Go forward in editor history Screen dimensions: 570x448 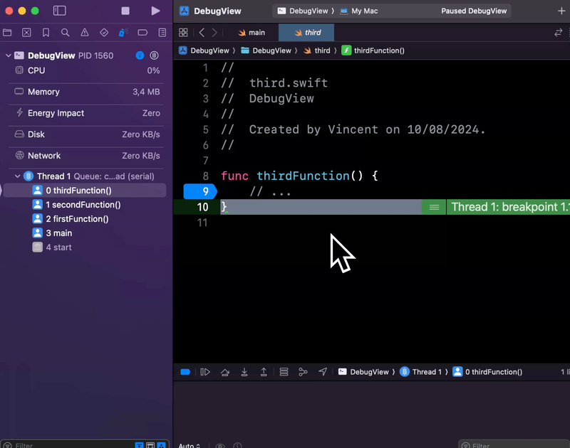(214, 33)
